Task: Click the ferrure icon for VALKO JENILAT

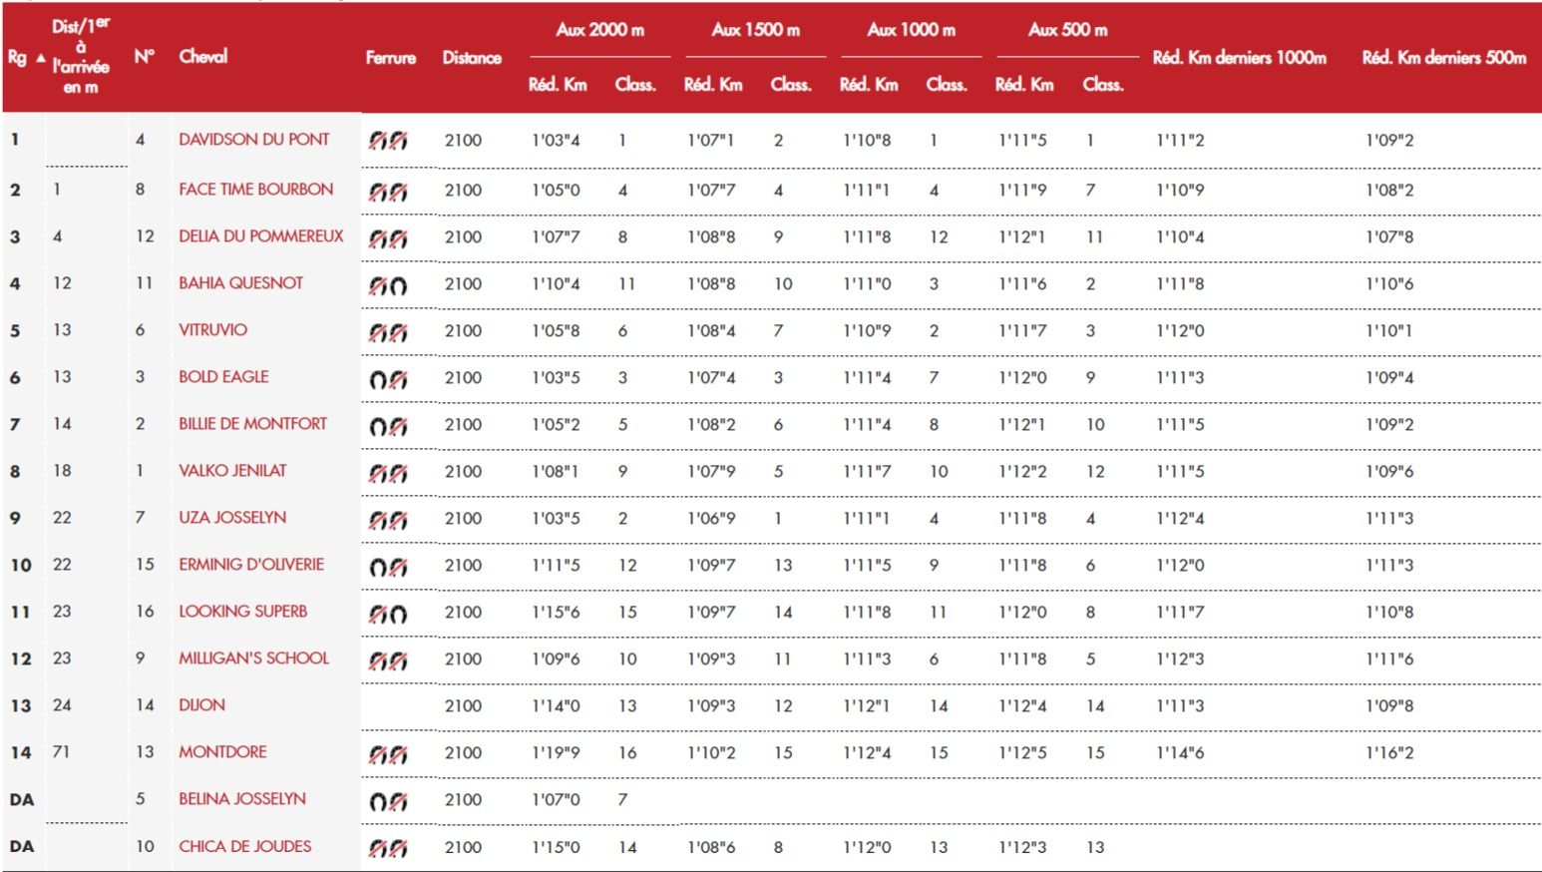Action: (388, 473)
